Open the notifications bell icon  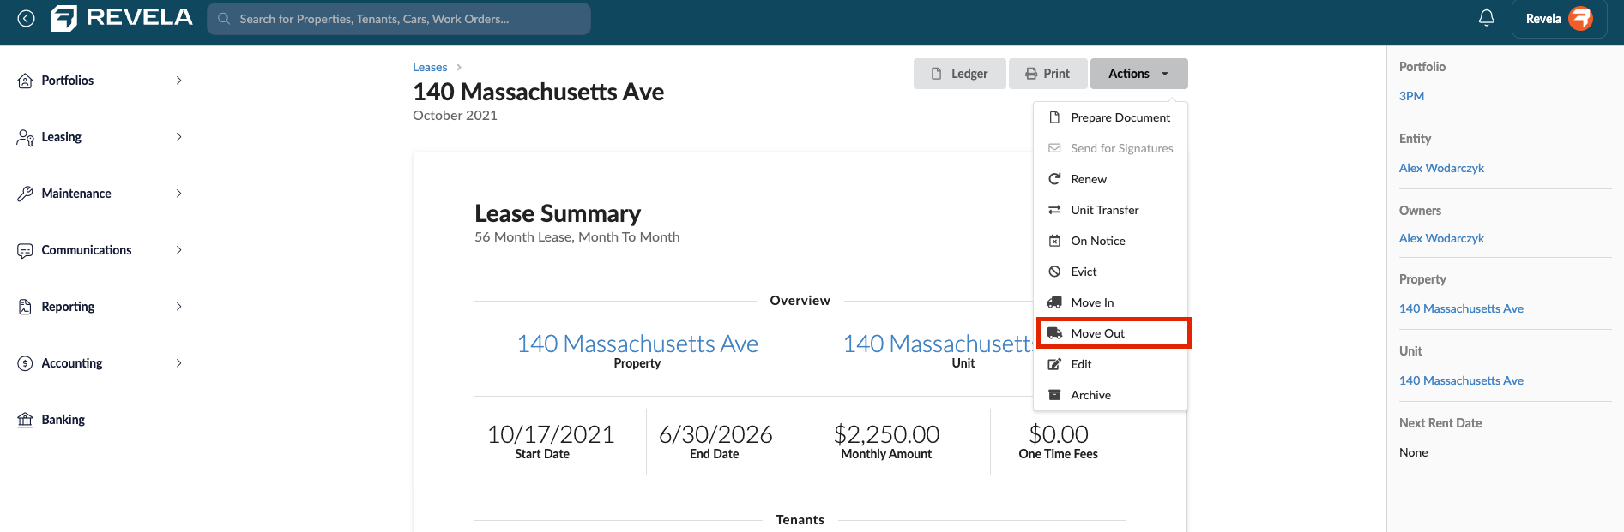[x=1487, y=18]
